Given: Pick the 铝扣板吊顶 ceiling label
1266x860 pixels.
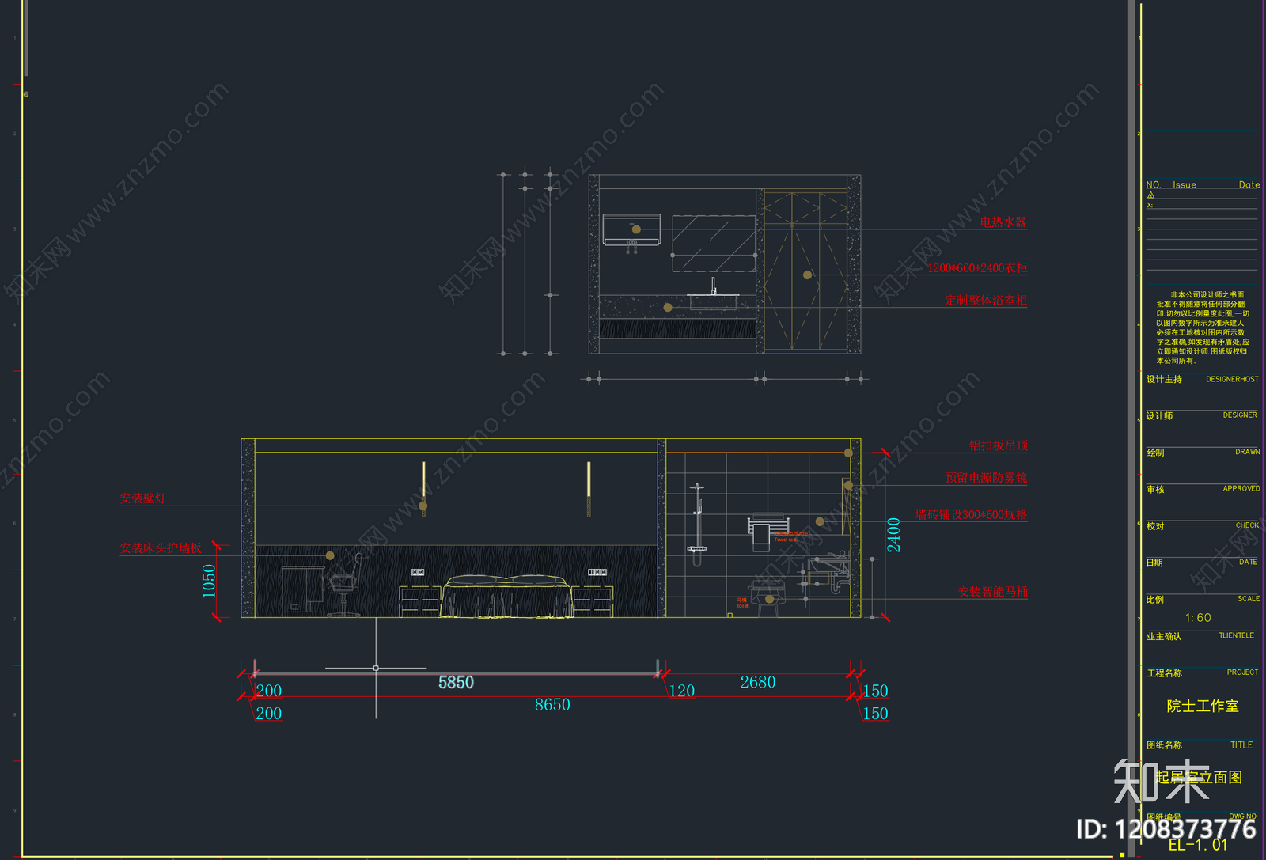Looking at the screenshot, I should tap(999, 446).
